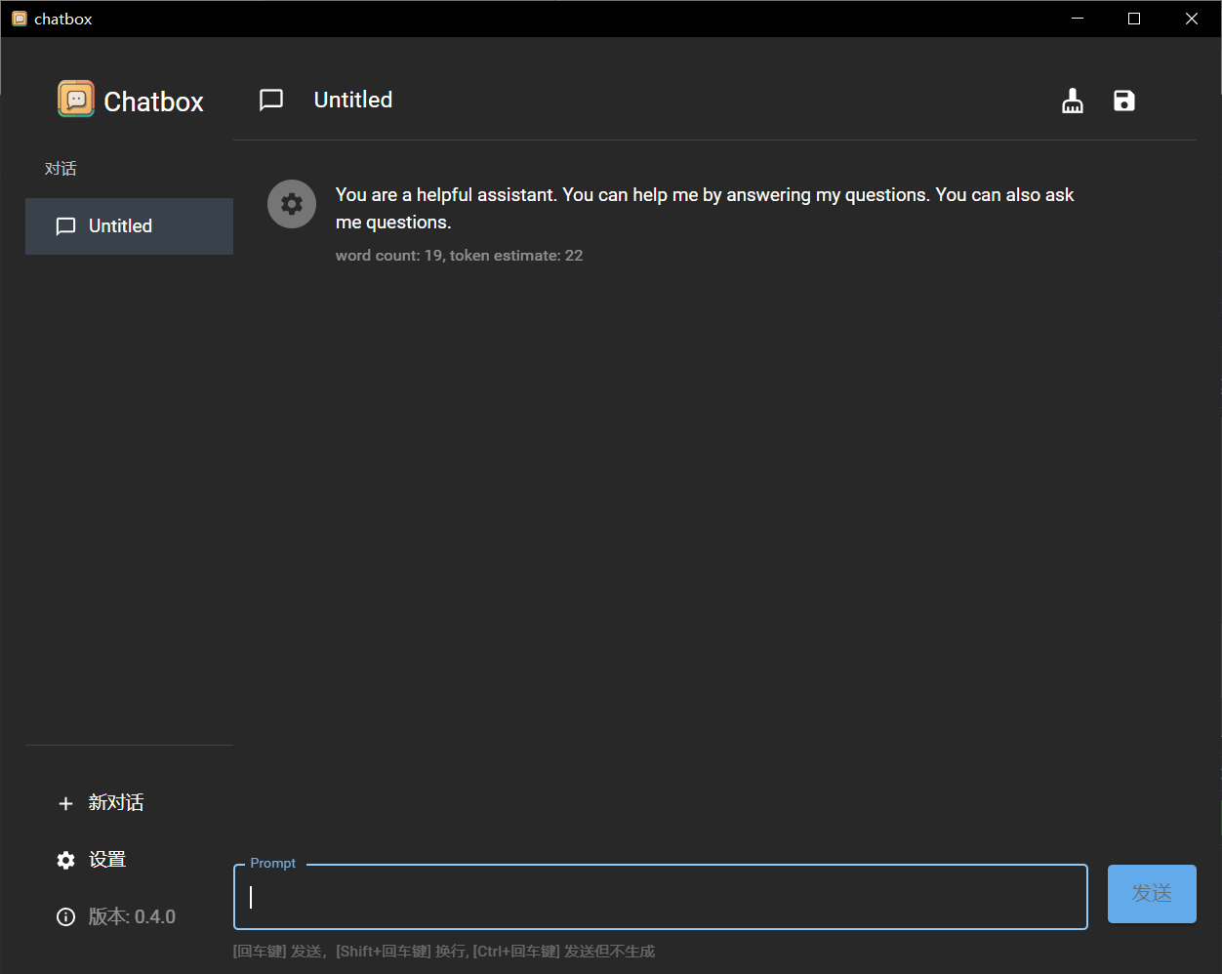Click the Chatbox logo icon
The width and height of the screenshot is (1222, 974).
click(76, 100)
